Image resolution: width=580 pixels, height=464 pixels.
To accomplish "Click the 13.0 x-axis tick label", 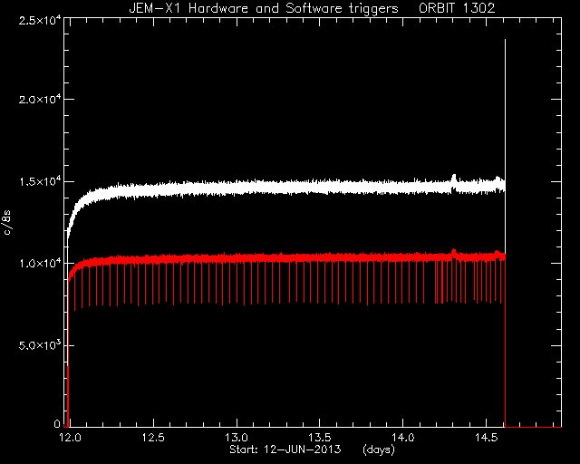I will pyautogui.click(x=237, y=438).
